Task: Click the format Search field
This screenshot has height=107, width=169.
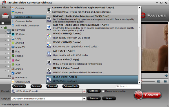Action: pos(128,86)
